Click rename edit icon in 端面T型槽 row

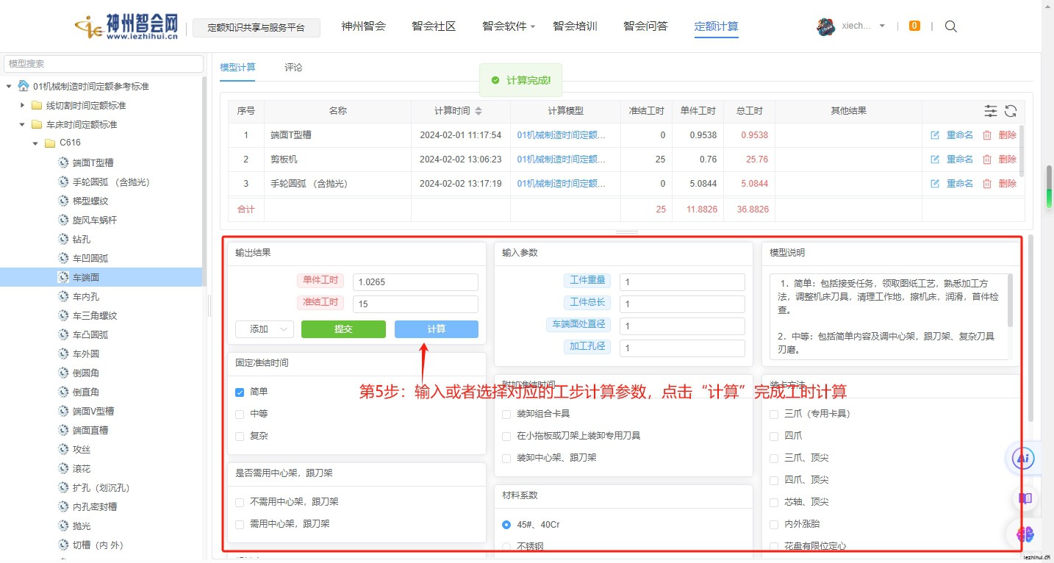[935, 135]
